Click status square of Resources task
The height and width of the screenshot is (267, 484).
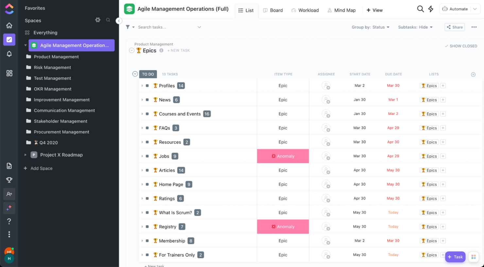147,142
